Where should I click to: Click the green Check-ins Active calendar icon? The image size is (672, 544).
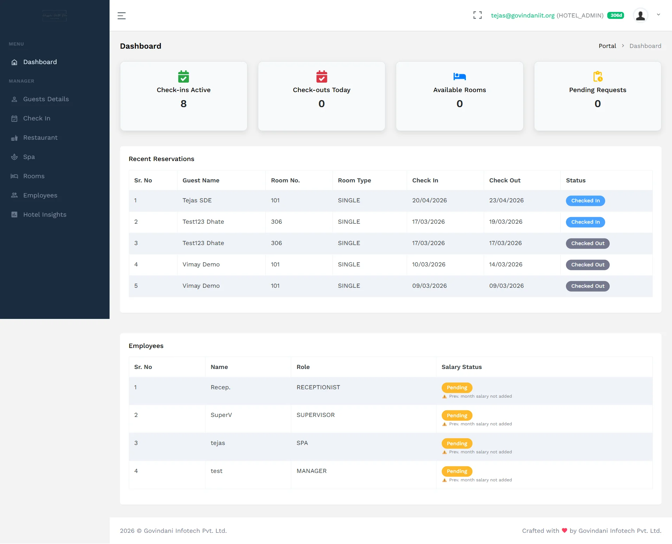click(183, 76)
